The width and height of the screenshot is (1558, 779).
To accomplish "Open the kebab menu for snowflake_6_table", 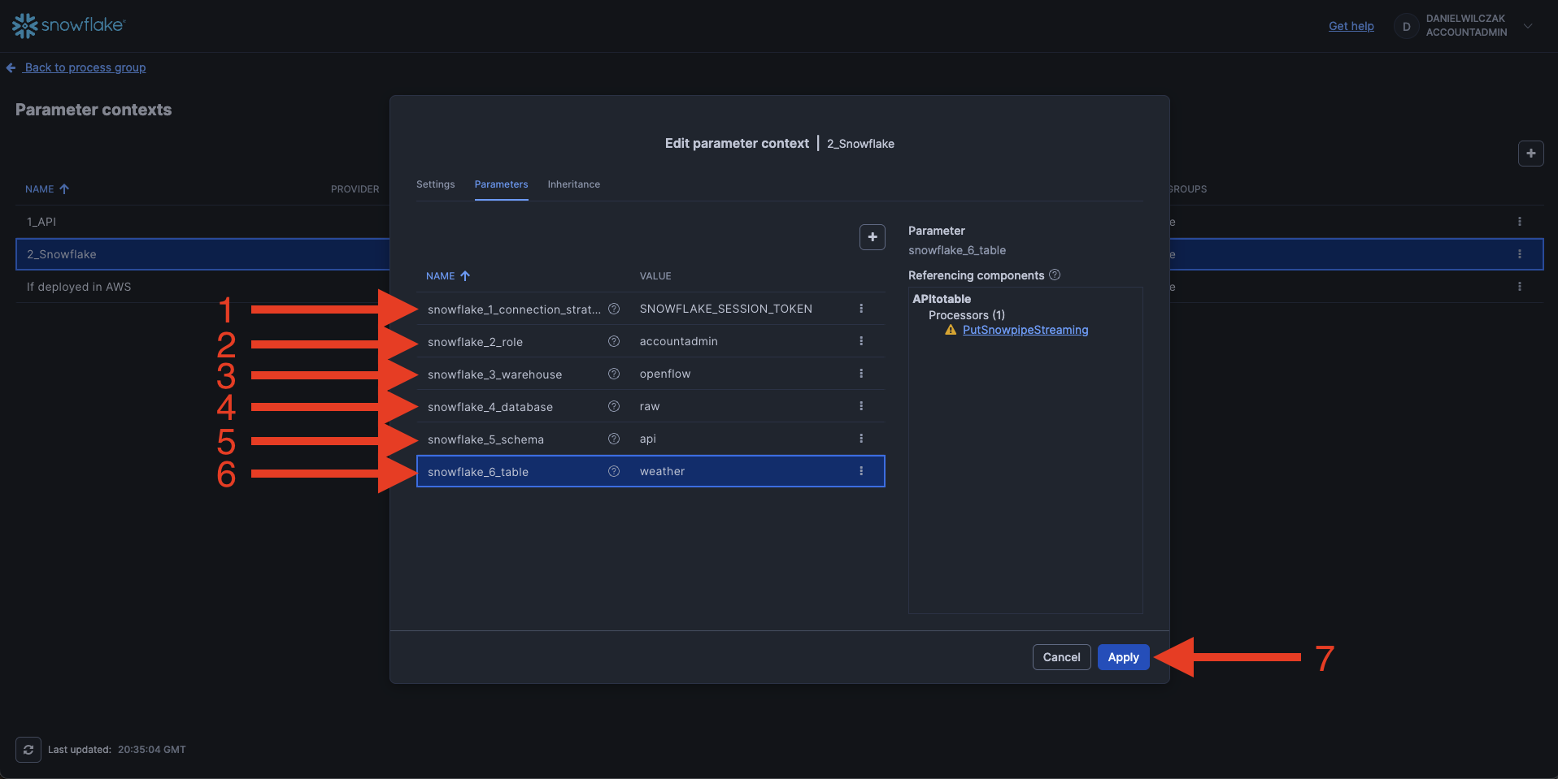I will (x=861, y=471).
